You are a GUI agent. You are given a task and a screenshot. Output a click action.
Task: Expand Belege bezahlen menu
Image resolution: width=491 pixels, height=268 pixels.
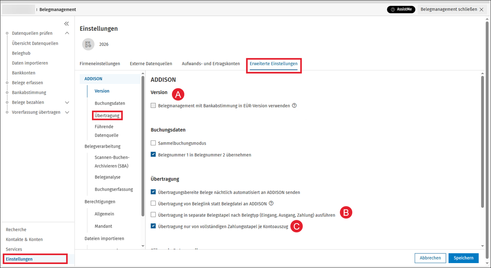click(x=67, y=102)
